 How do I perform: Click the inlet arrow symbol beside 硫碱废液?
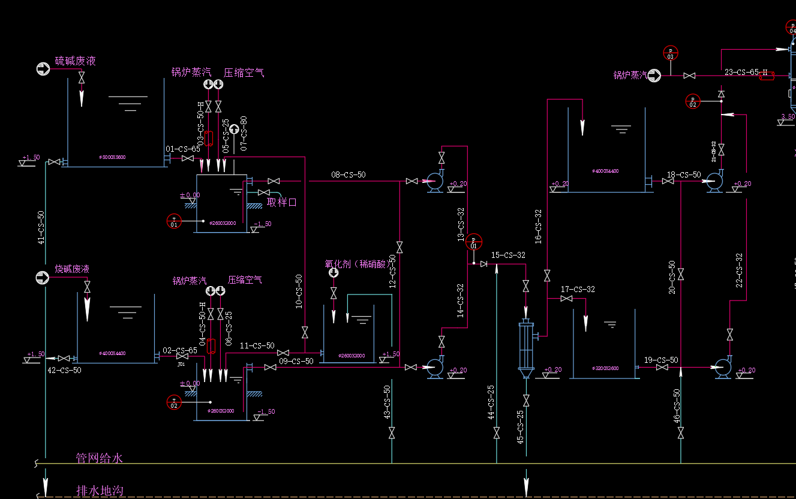(43, 69)
